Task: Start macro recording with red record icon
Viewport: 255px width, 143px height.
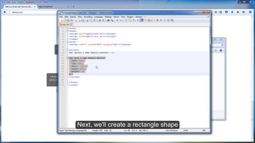Action: [x=157, y=20]
